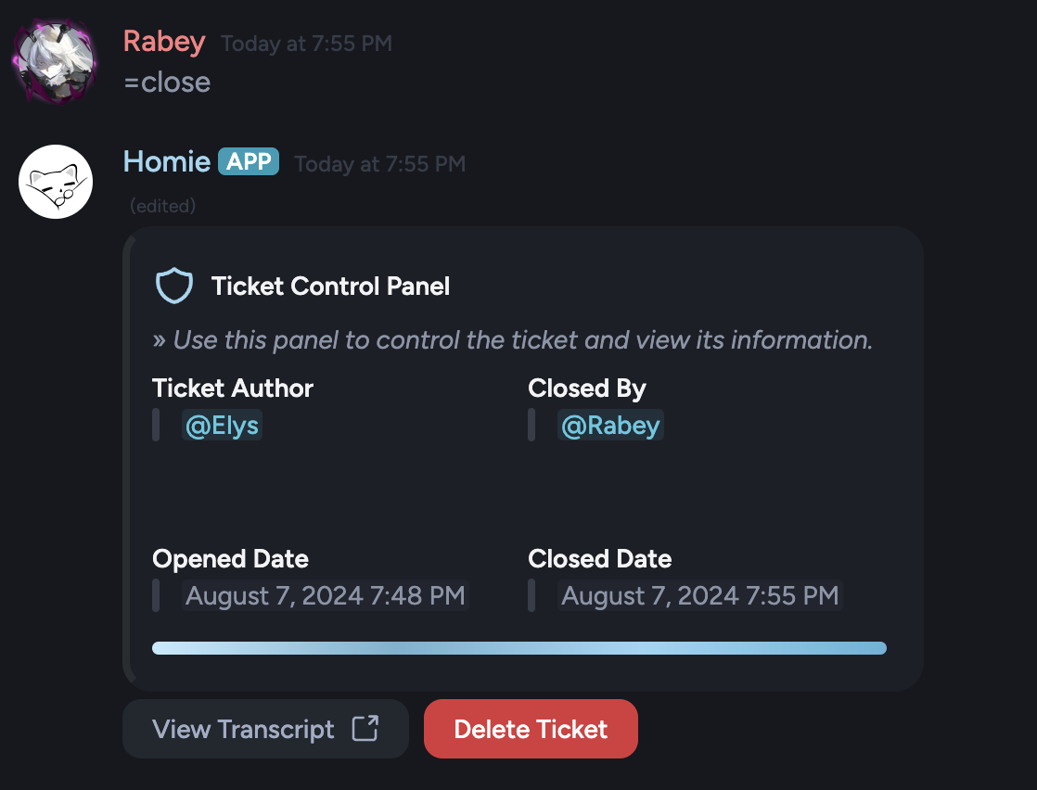Click the Rabey username above =close
Image resolution: width=1037 pixels, height=790 pixels.
click(165, 42)
